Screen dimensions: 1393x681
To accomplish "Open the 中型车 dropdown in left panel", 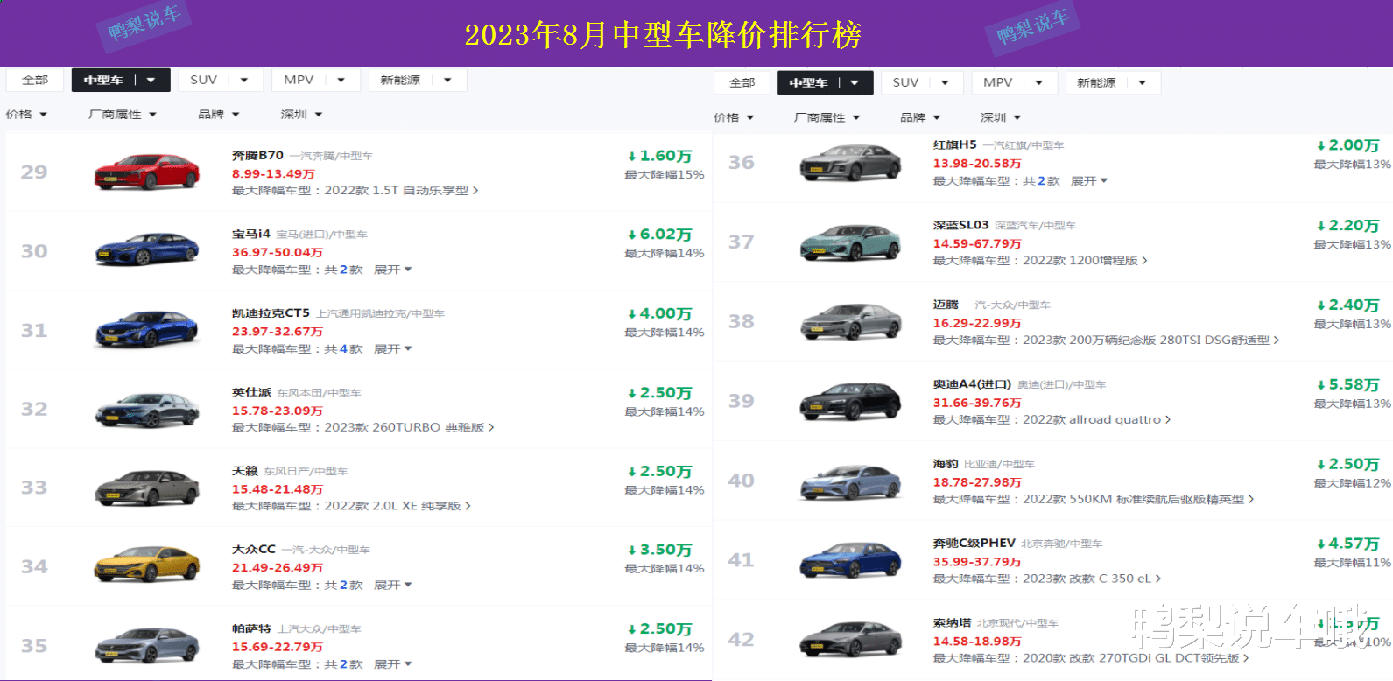I will pos(121,80).
